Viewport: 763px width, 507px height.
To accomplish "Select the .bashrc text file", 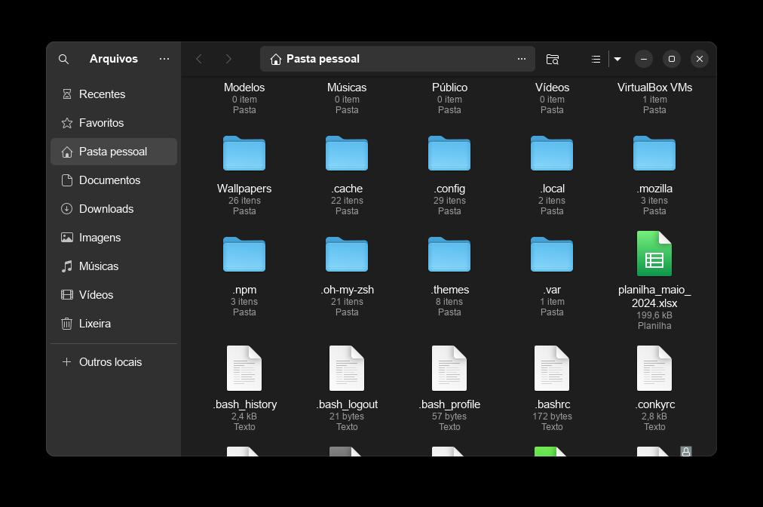I will point(552,369).
